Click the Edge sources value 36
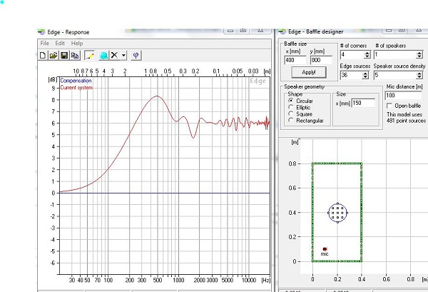This screenshot has height=292, width=428. 351,75
